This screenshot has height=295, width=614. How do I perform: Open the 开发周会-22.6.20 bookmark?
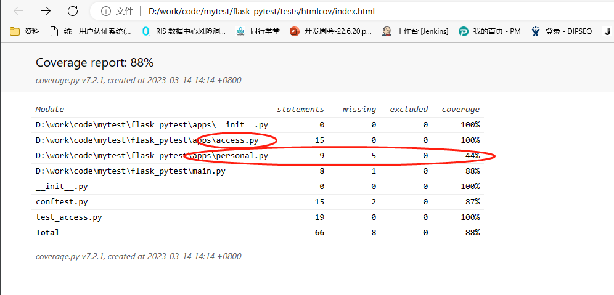(331, 31)
